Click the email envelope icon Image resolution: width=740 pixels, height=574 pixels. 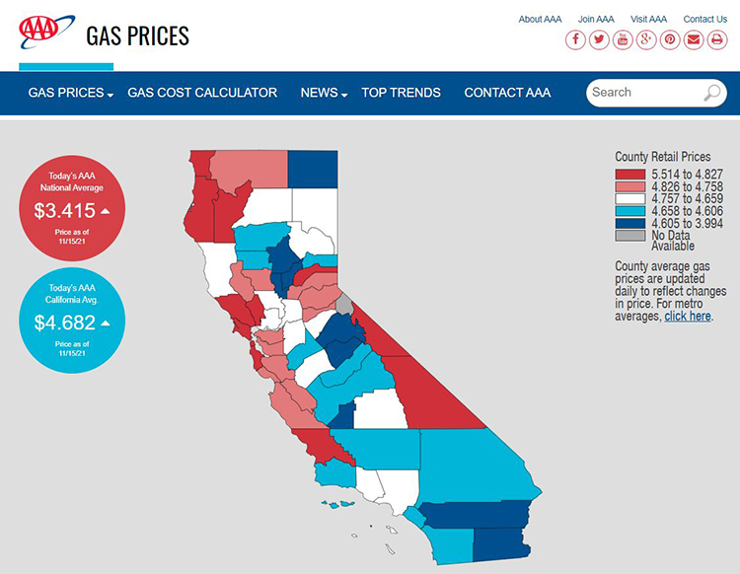(x=694, y=39)
